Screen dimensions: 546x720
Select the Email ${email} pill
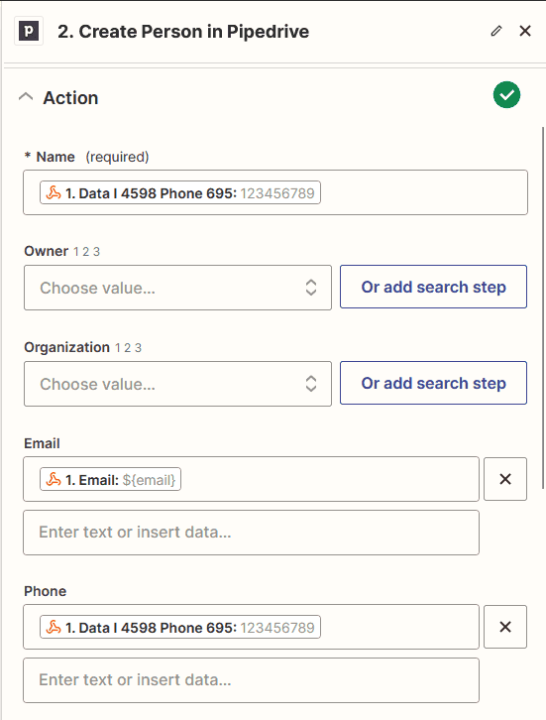coord(111,479)
